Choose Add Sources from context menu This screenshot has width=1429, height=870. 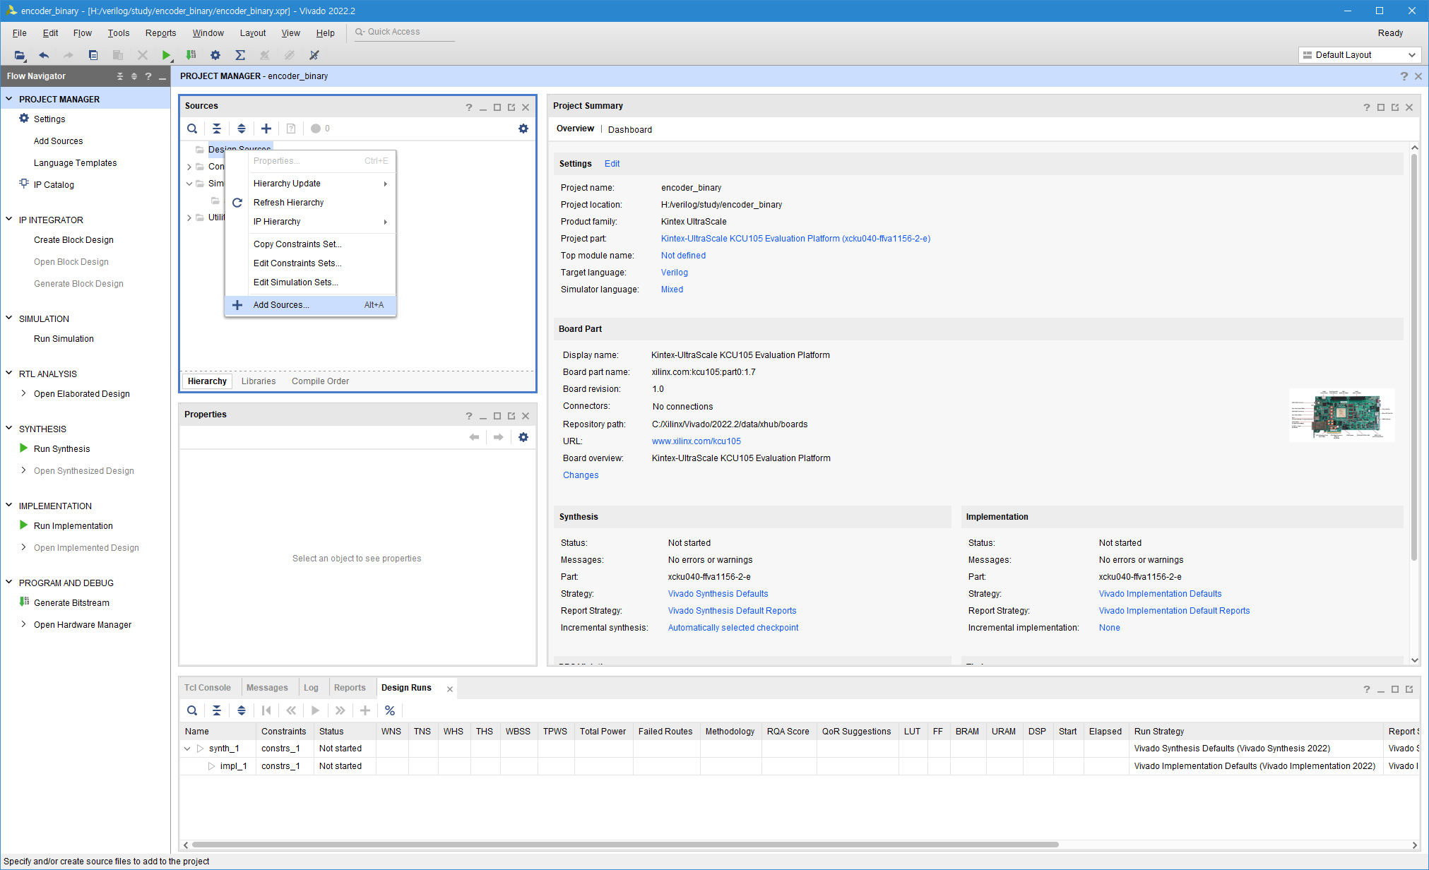pos(281,305)
